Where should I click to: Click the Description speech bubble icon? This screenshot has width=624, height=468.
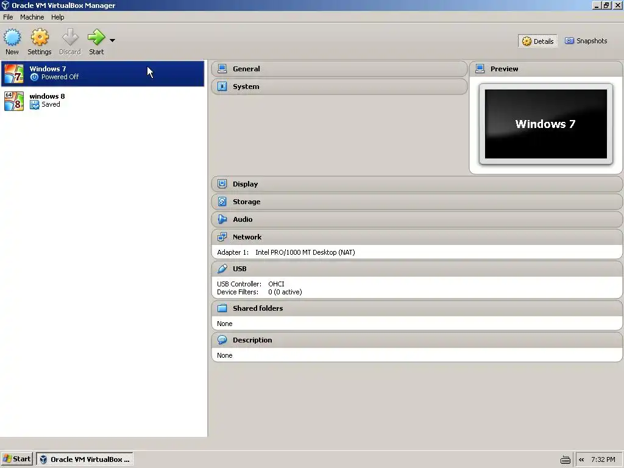(222, 340)
